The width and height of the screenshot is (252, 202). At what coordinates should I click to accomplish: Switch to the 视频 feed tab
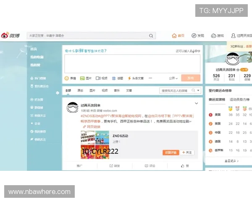click(105, 90)
